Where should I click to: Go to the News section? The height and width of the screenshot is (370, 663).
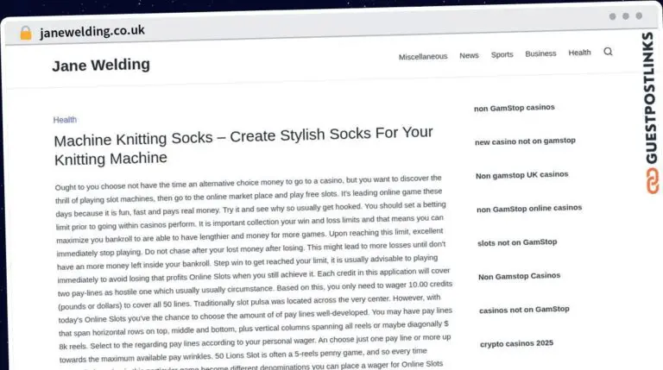click(x=469, y=55)
